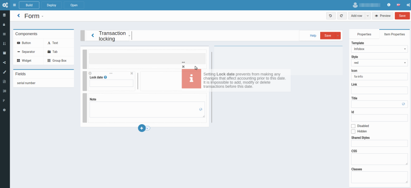
Task: Click the Preview button
Action: pos(382,16)
